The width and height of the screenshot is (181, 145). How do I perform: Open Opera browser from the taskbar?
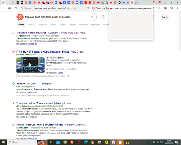79,142
